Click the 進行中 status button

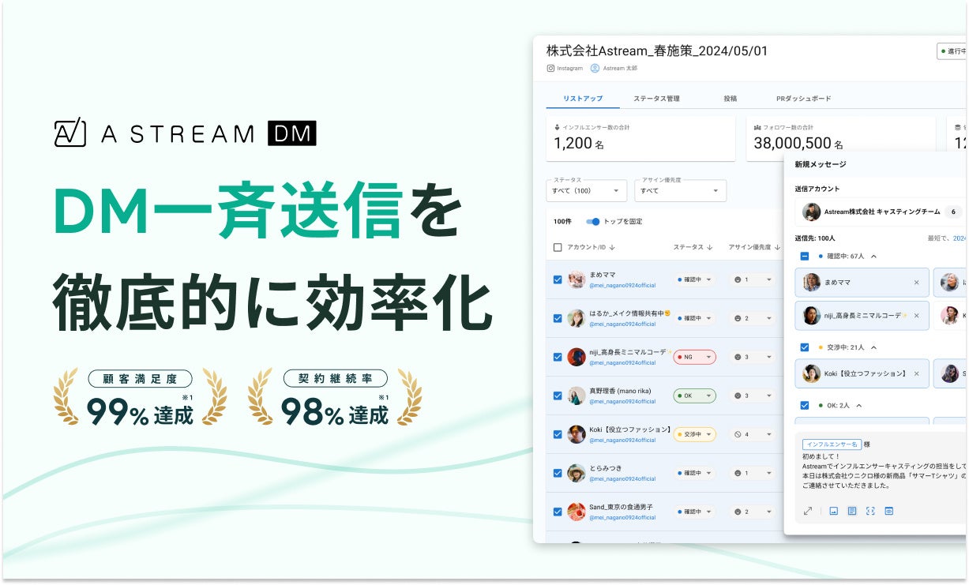coord(952,51)
